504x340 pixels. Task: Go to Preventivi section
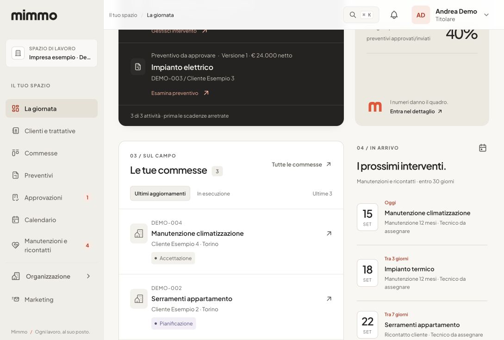pyautogui.click(x=51, y=175)
